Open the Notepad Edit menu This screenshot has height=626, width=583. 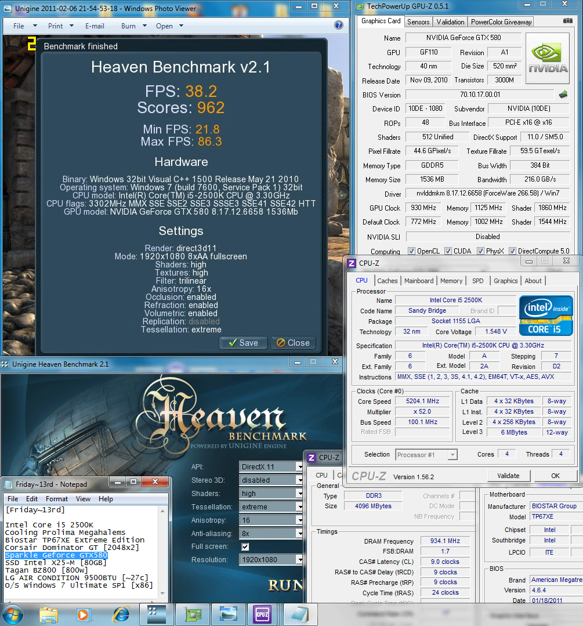pyautogui.click(x=31, y=499)
